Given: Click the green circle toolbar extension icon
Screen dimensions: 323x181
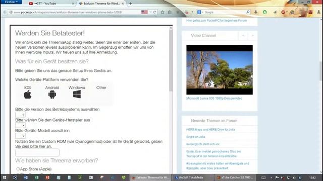Looking at the screenshot, I should pos(264,12).
